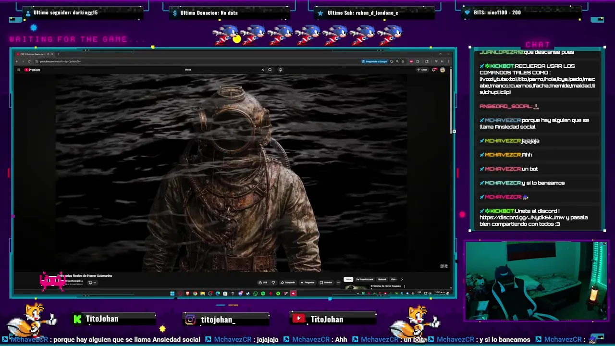The width and height of the screenshot is (615, 346).
Task: Click the titojohan_ Instagram handle label
Action: coord(218,320)
